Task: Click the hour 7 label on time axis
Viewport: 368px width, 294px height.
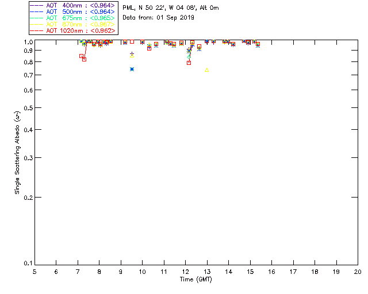Action: [78, 272]
